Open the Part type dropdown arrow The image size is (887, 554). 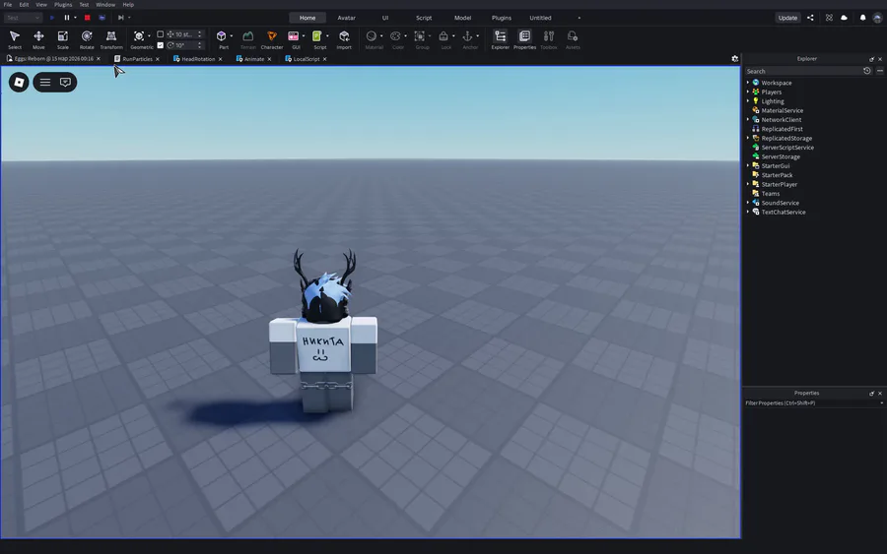tap(232, 36)
